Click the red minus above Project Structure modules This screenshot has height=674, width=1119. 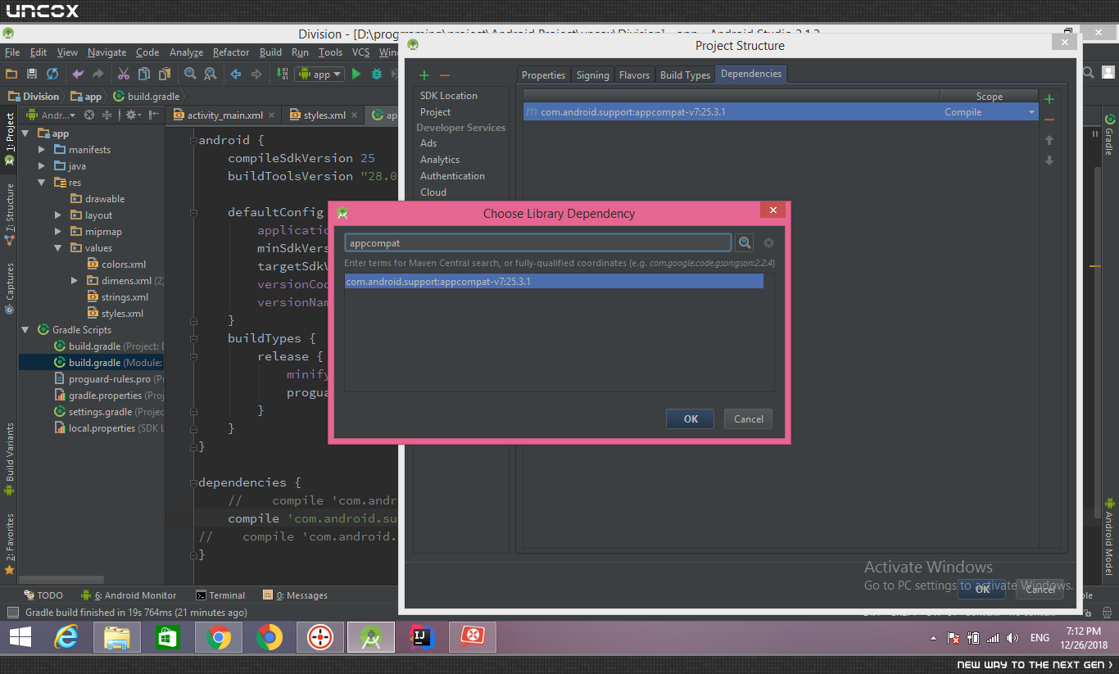(445, 75)
